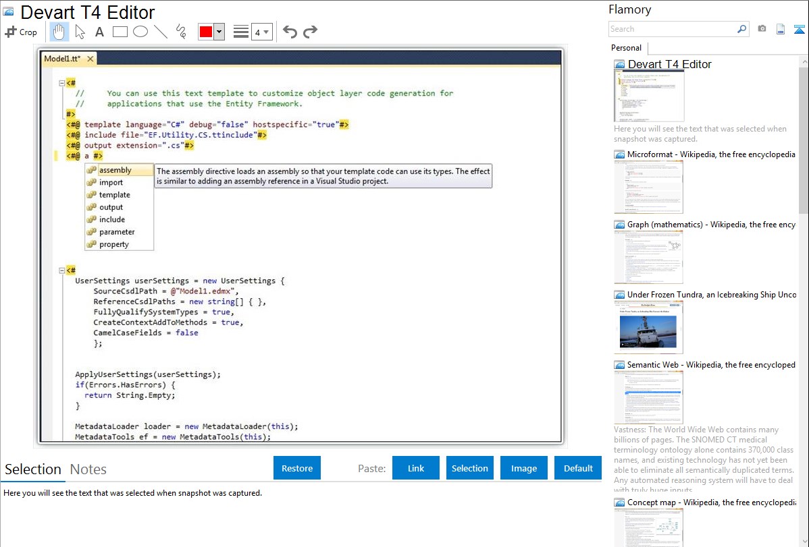Choose parameter from the autocomplete list
The height and width of the screenshot is (547, 809).
pos(119,232)
